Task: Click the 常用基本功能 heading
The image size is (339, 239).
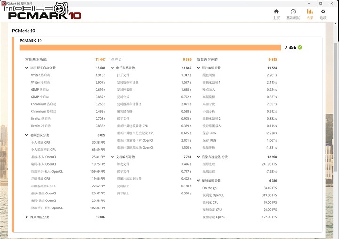Action: tap(36, 59)
